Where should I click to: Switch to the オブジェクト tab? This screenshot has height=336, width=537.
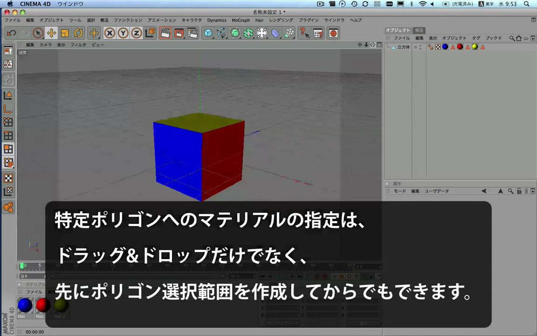click(x=398, y=30)
